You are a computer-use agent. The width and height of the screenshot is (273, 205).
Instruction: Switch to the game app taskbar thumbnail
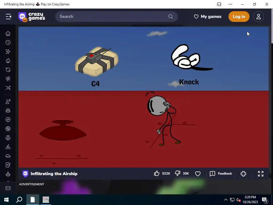46,200
